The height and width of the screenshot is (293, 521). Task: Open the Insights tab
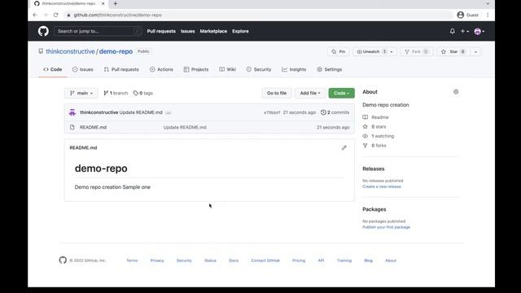click(x=294, y=69)
